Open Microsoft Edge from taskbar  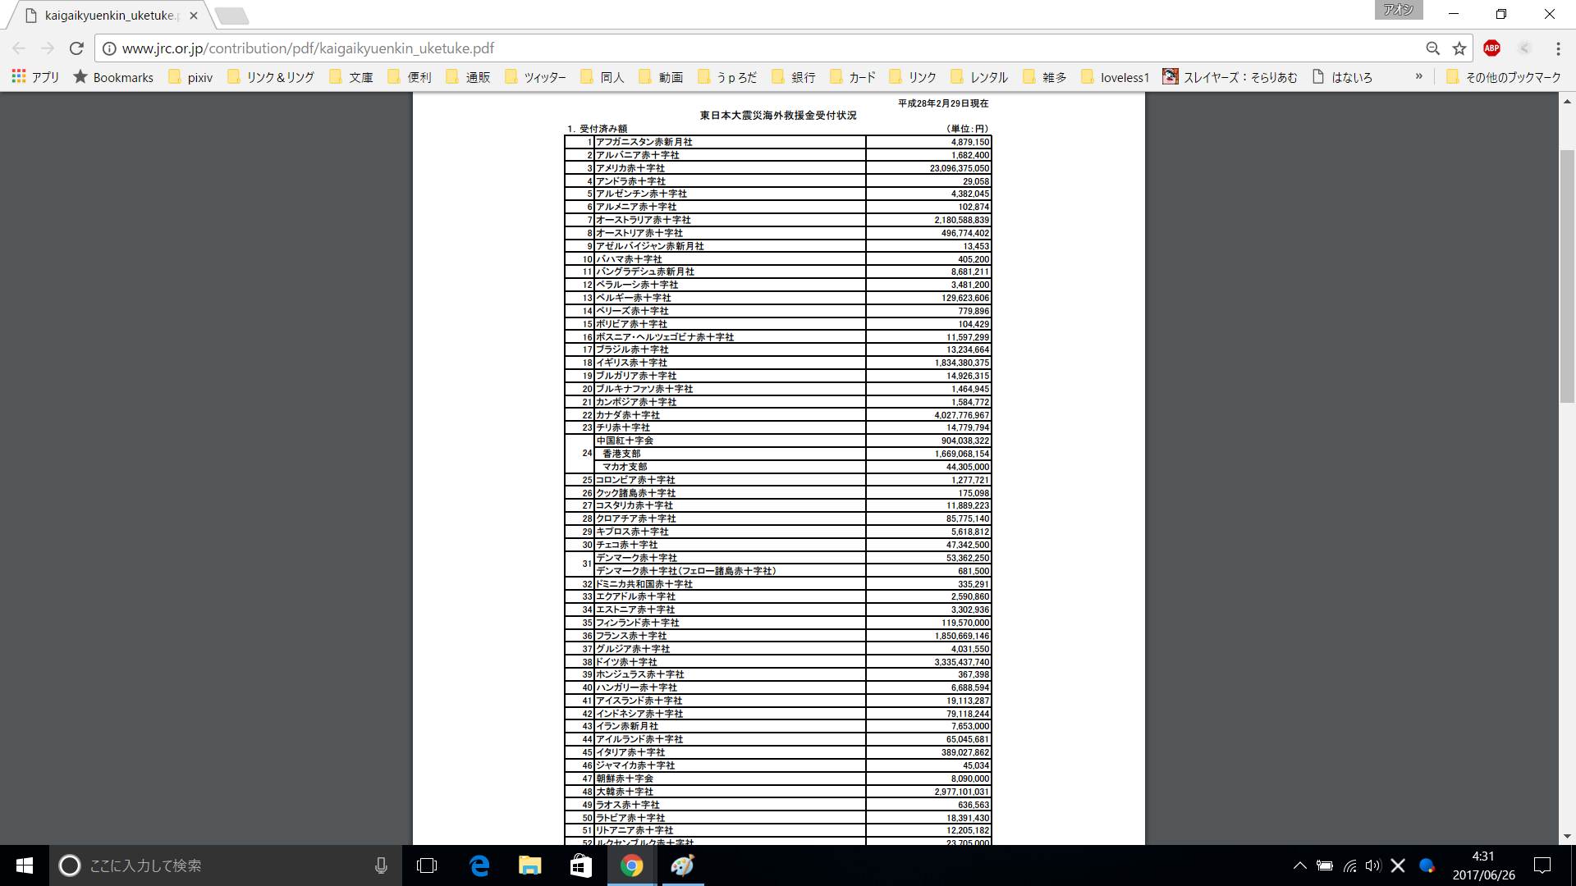479,865
